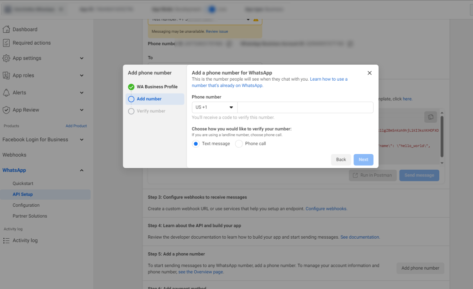Click the phone number input field
The height and width of the screenshot is (289, 473).
305,107
